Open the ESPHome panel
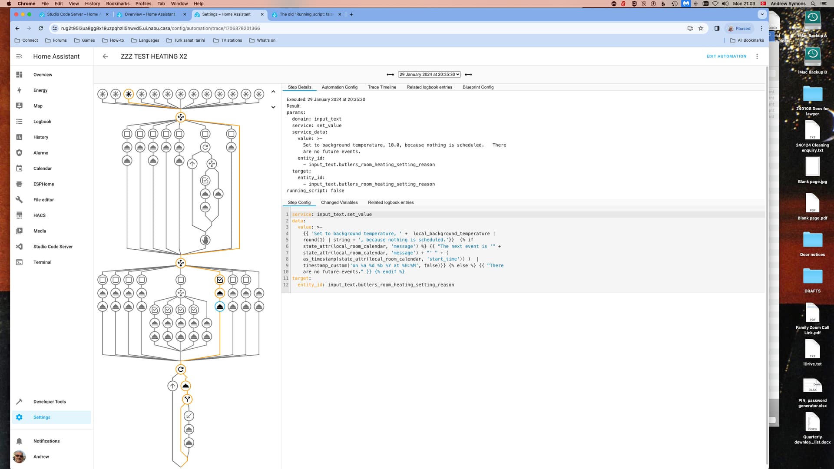This screenshot has width=834, height=469. [x=43, y=184]
